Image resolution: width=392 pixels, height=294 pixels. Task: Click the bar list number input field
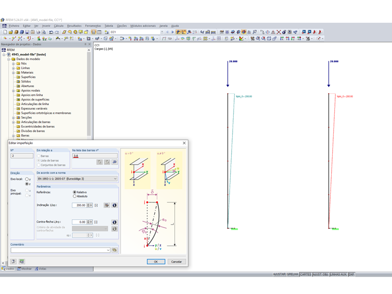95,156
